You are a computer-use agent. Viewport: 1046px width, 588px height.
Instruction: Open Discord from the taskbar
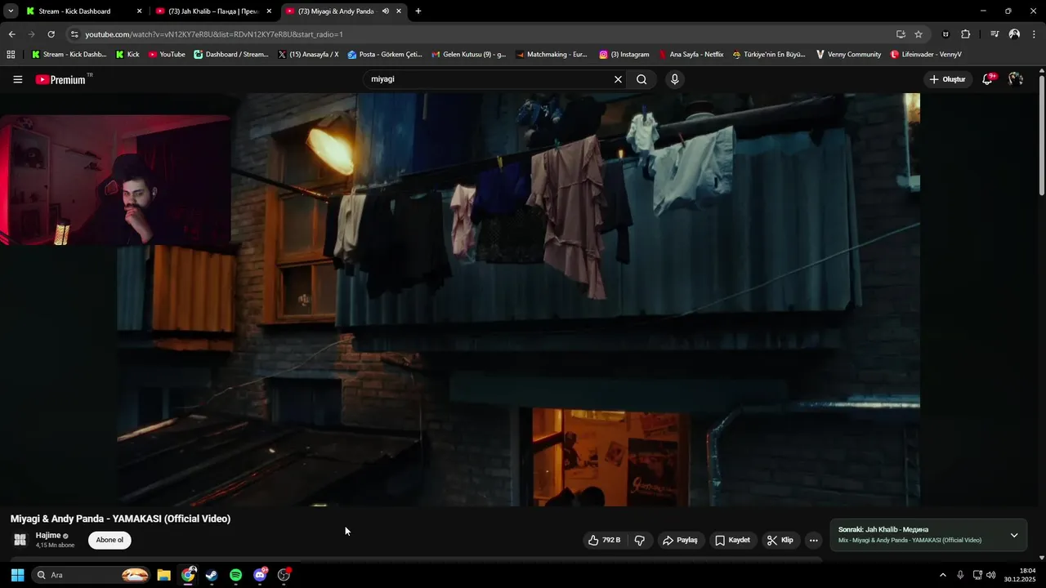[x=260, y=575]
